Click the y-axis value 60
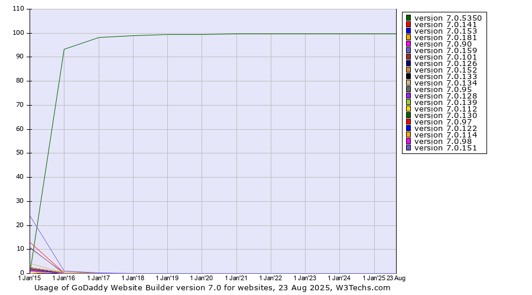 (20, 129)
